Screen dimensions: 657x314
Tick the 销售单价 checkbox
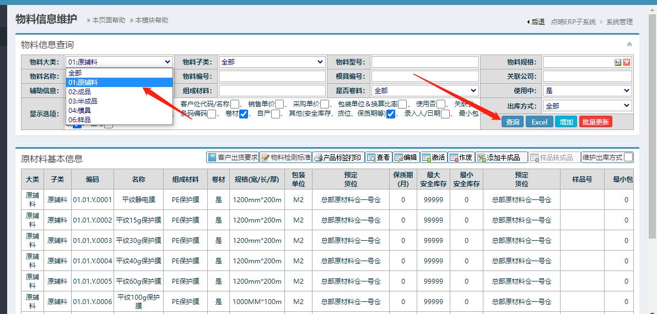pos(280,104)
